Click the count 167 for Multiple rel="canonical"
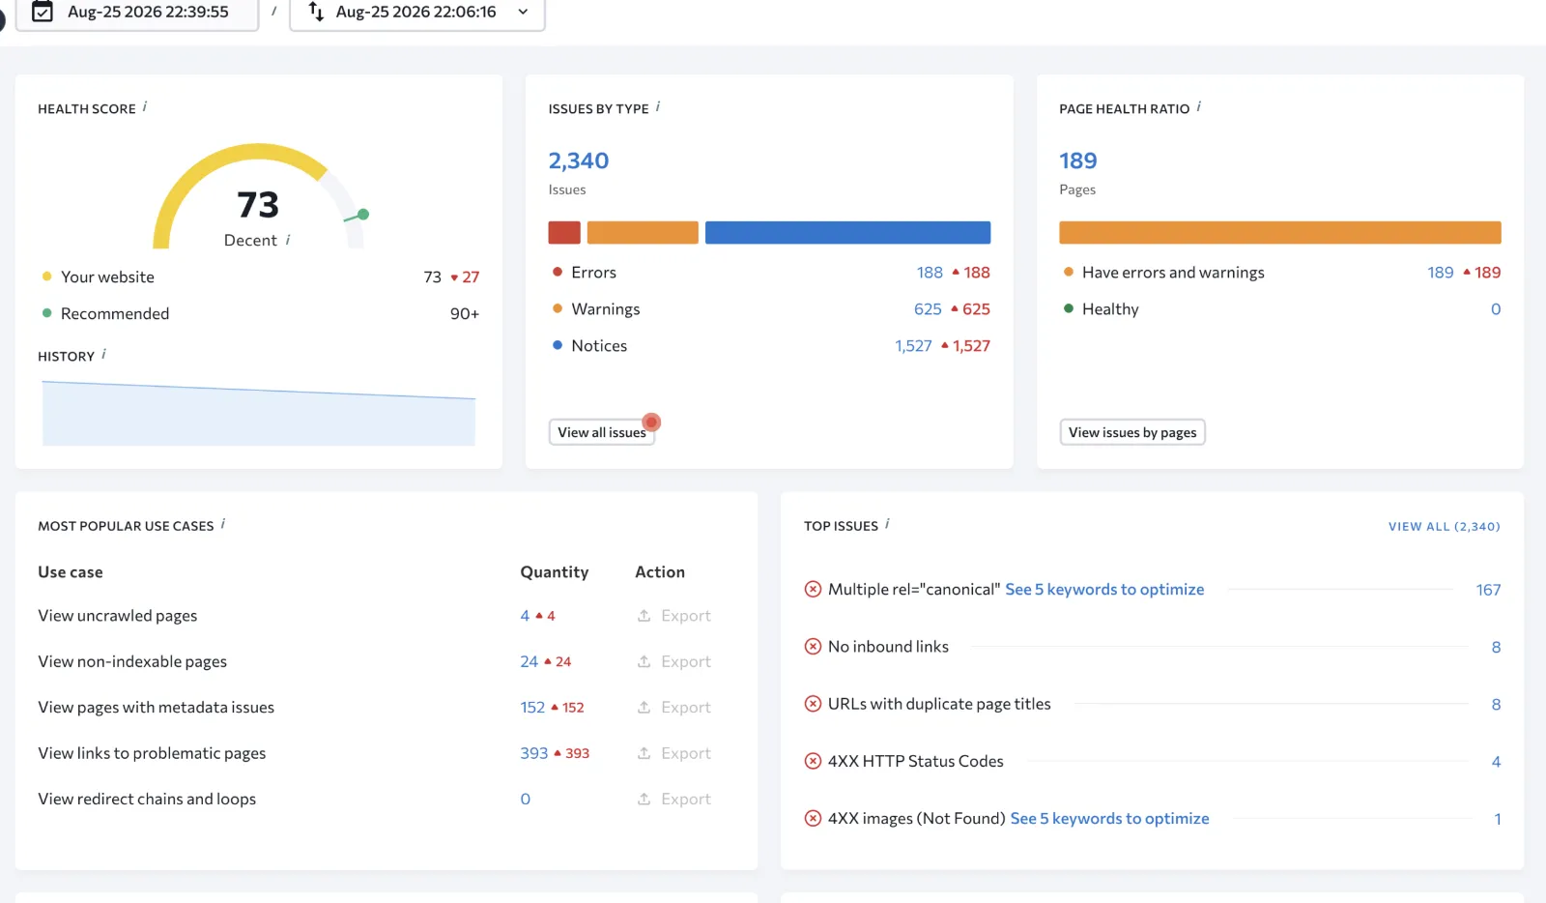This screenshot has height=903, width=1546. (1488, 590)
